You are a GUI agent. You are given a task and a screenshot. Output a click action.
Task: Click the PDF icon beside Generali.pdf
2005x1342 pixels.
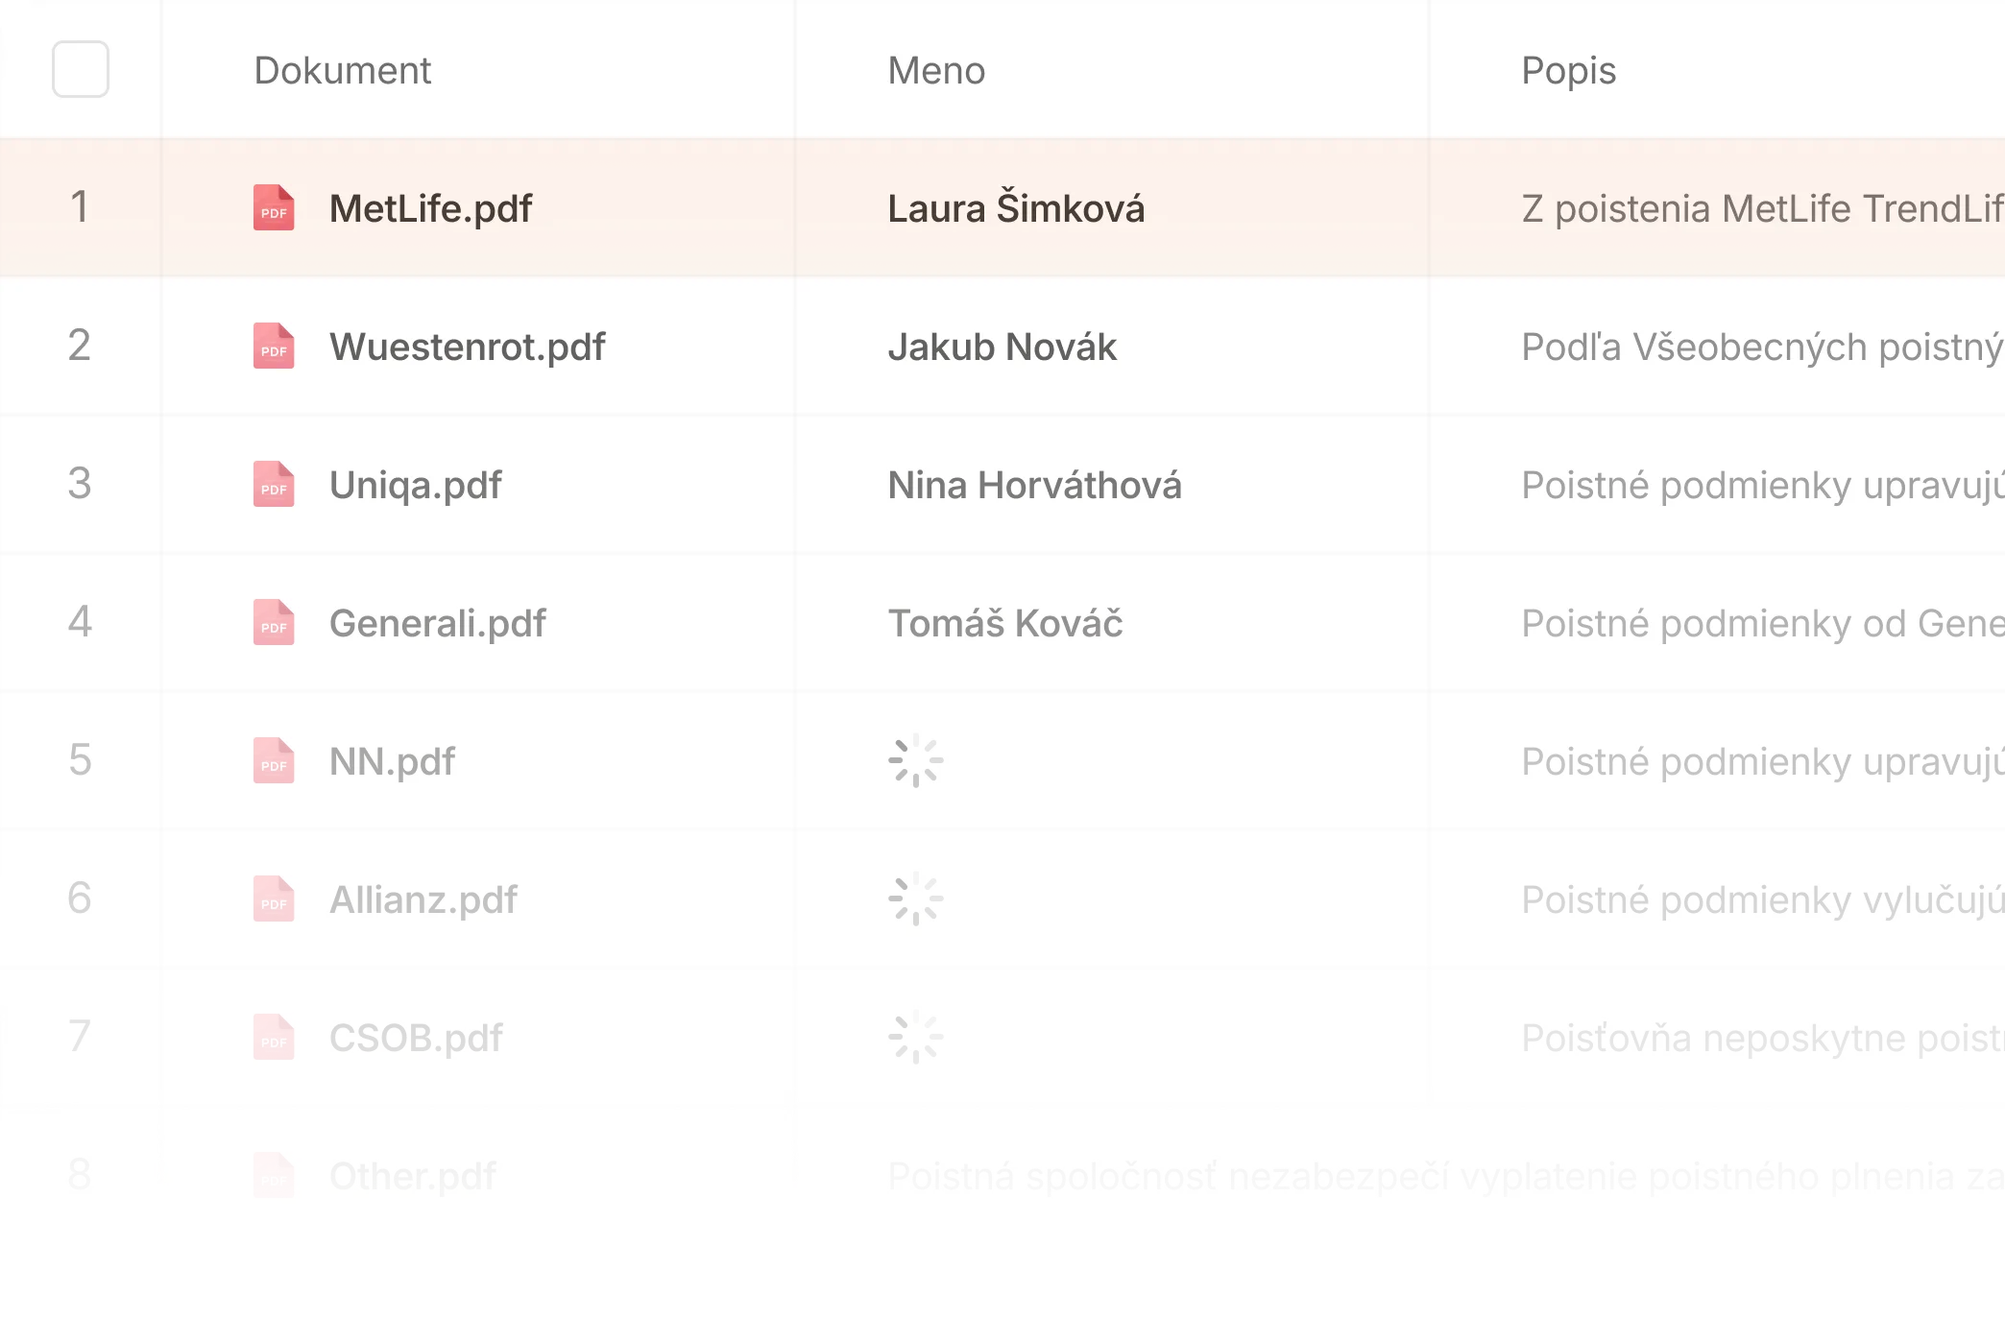tap(274, 622)
